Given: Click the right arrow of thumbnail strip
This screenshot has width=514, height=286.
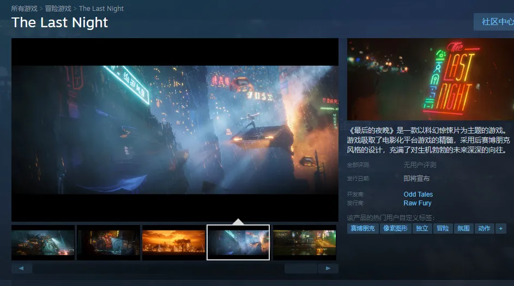Looking at the screenshot, I should pyautogui.click(x=328, y=269).
